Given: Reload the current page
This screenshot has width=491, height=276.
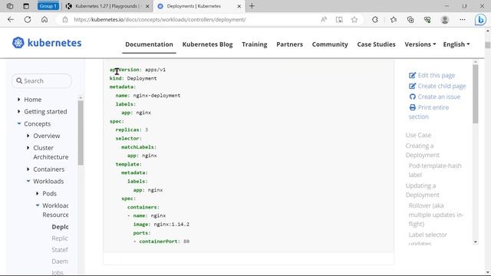Looking at the screenshot, I should (x=28, y=19).
